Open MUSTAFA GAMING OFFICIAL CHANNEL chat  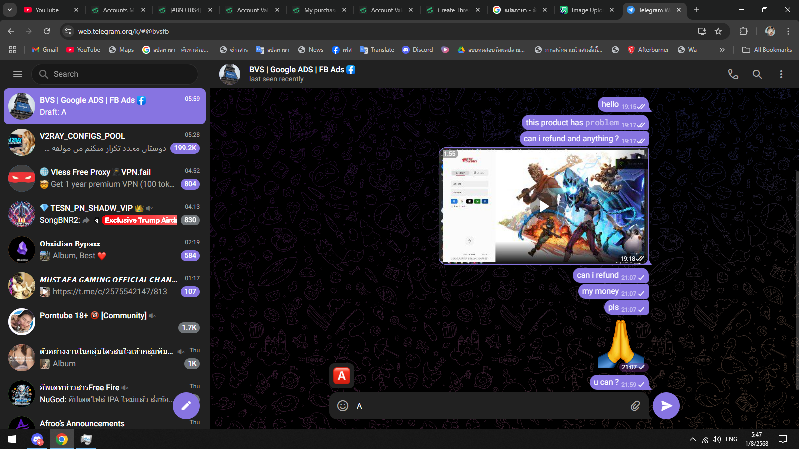[x=105, y=286]
